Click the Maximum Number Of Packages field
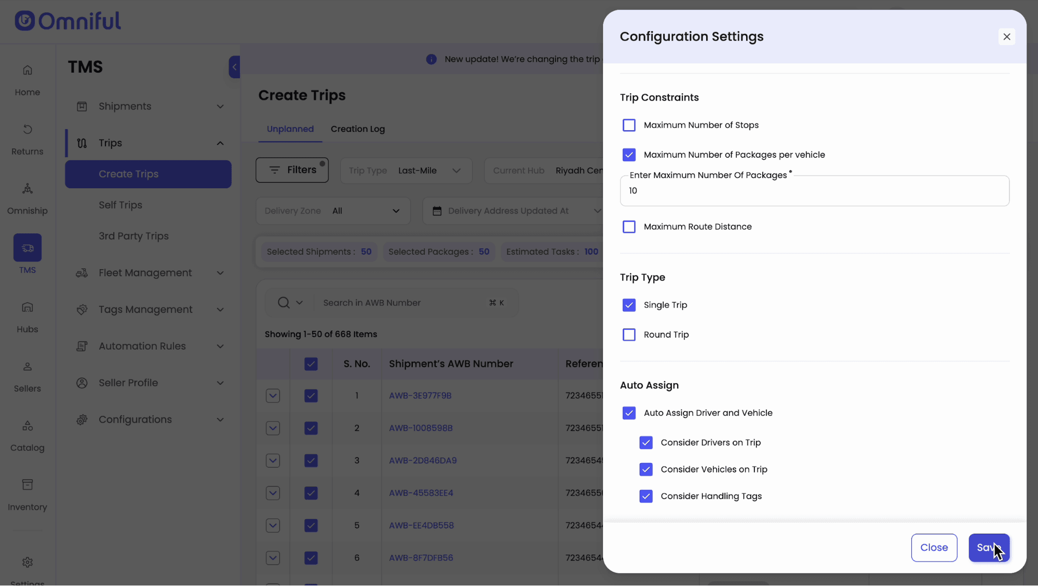Viewport: 1038px width, 586px height. (814, 191)
